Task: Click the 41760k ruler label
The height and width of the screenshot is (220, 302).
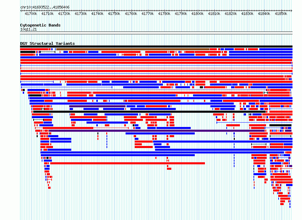Action: coord(131,14)
